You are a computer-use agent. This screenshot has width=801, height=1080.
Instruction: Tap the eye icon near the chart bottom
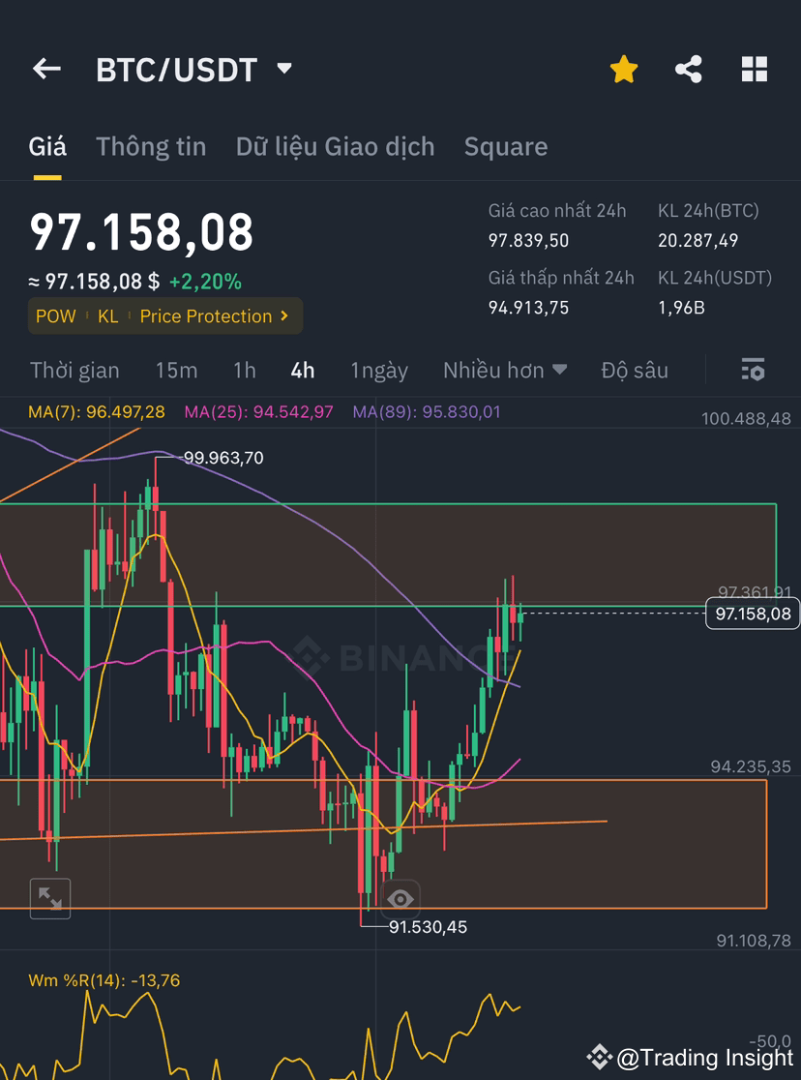[401, 899]
